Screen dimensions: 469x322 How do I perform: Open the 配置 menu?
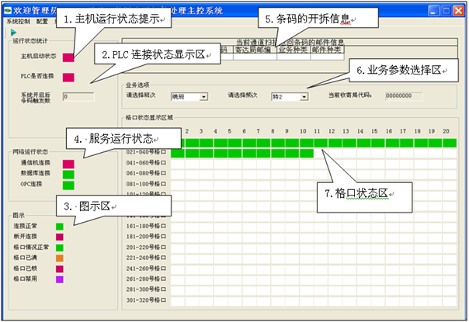click(x=42, y=21)
